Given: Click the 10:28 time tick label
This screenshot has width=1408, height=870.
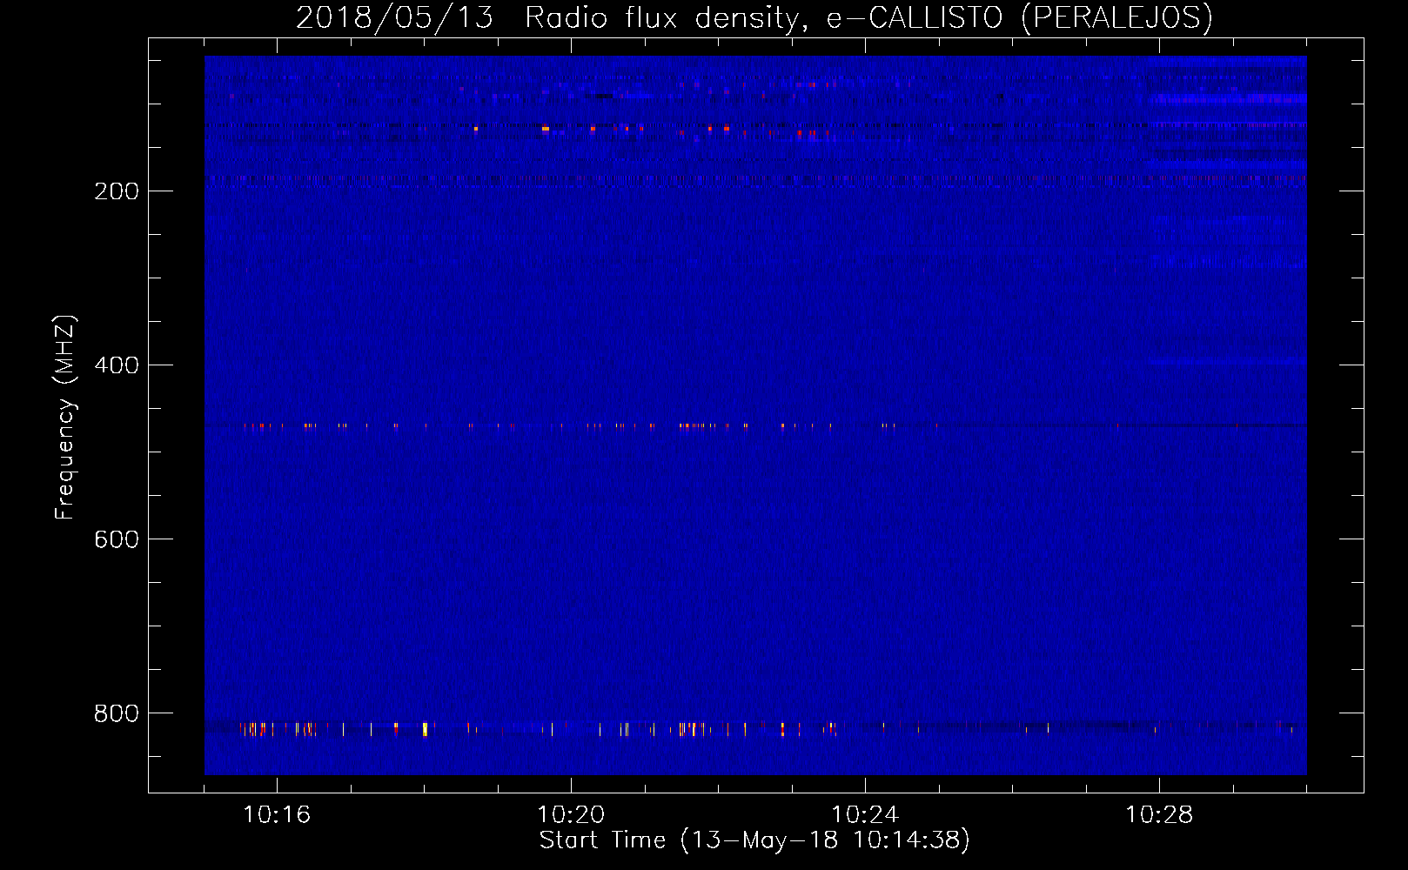Looking at the screenshot, I should [1159, 815].
